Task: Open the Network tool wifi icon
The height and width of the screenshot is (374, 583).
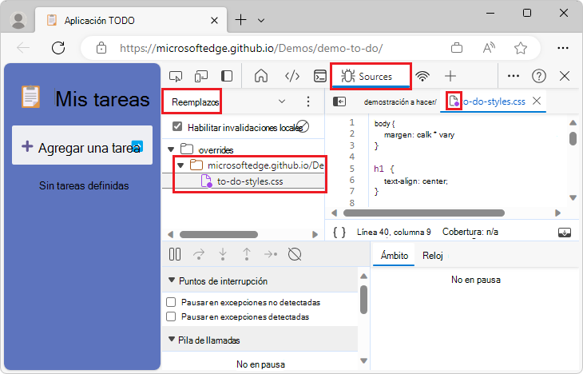Action: point(422,76)
